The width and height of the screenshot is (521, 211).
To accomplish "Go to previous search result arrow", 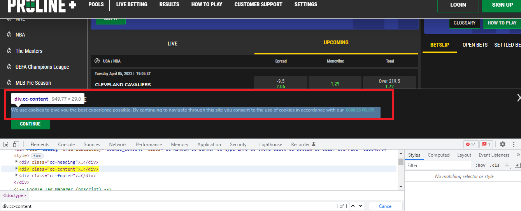I will (x=353, y=206).
